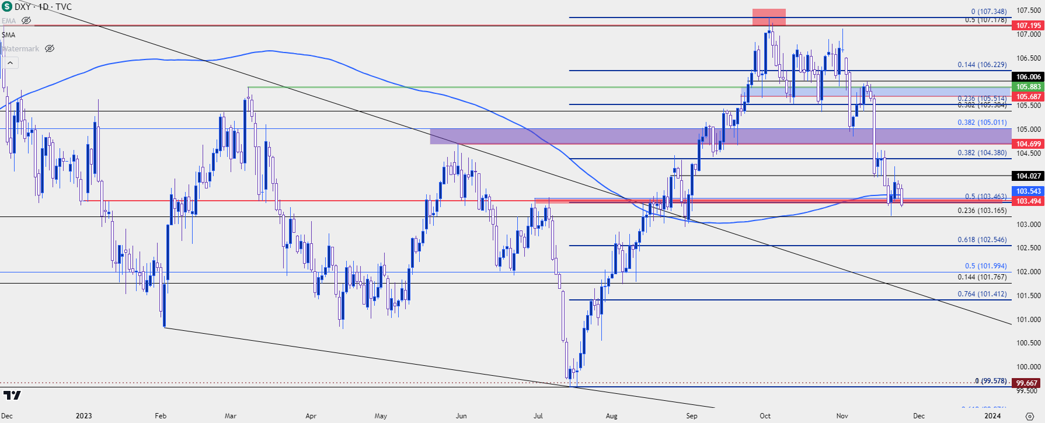Screen dimensions: 1045x423
Task: Click the Mar label on time axis
Action: [231, 416]
